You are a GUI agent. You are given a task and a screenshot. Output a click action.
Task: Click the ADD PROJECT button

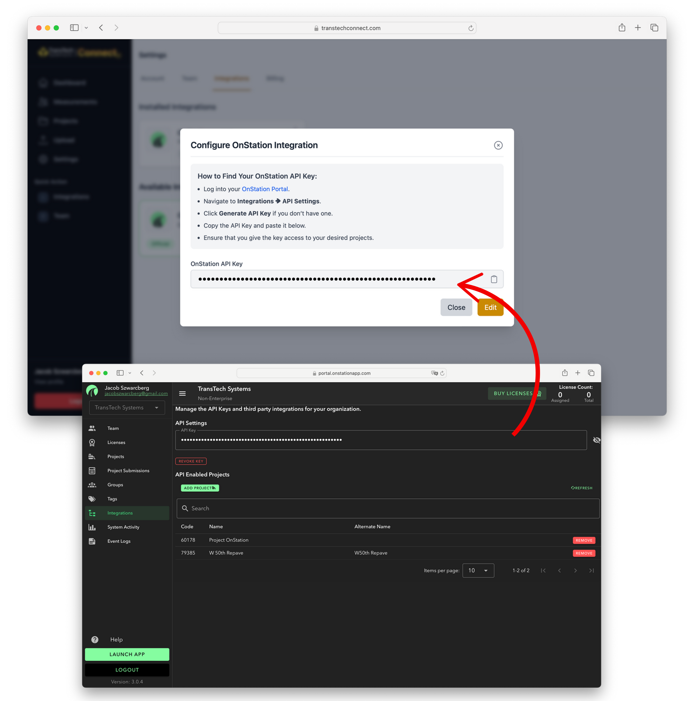pyautogui.click(x=200, y=488)
